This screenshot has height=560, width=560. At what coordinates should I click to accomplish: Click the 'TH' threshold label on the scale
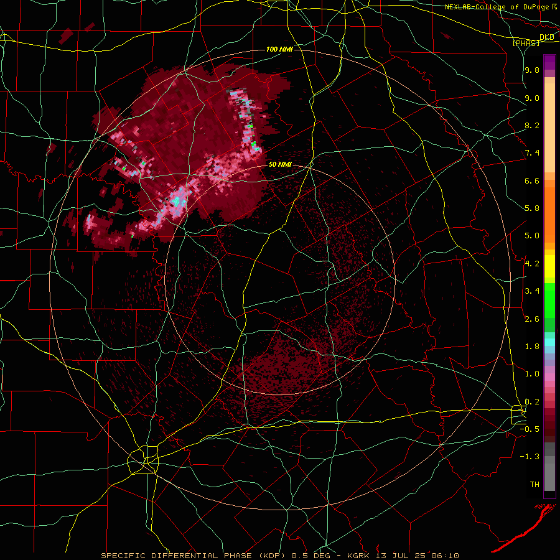pyautogui.click(x=534, y=485)
